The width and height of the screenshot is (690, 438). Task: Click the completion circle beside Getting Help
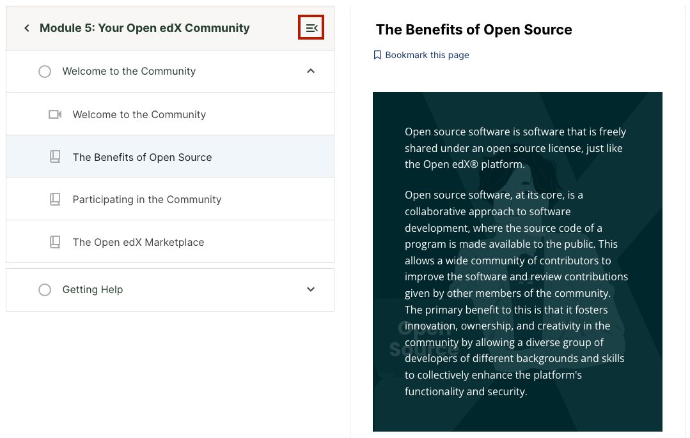[45, 290]
